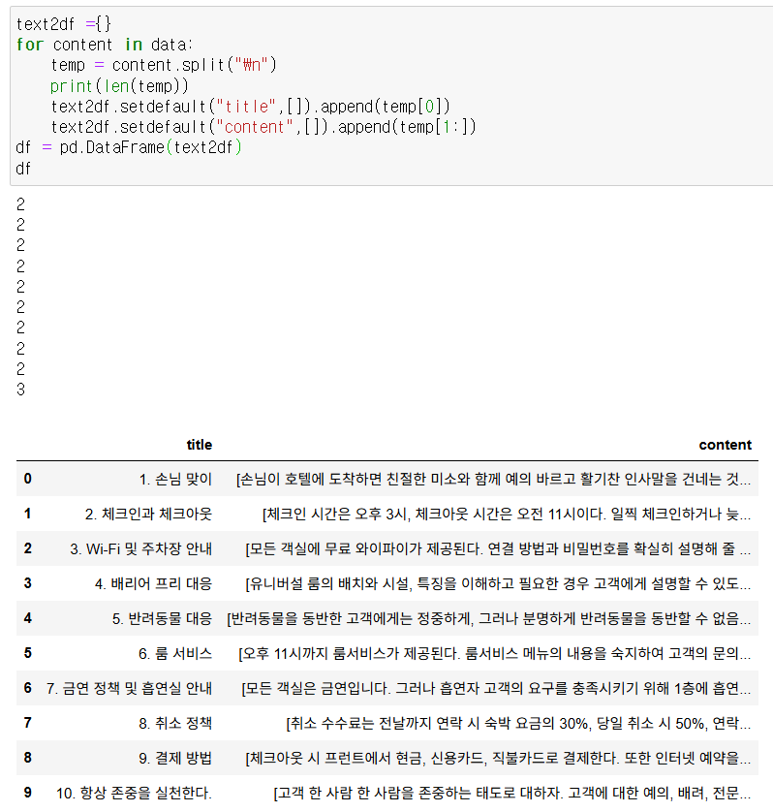The image size is (773, 812).
Task: Click code line appending temp[1:] to content
Action: [x=263, y=127]
